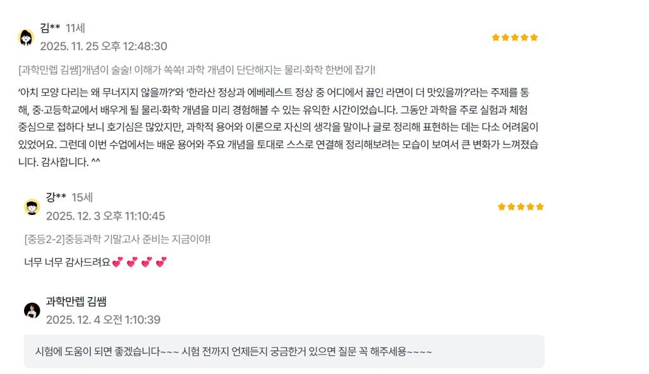The width and height of the screenshot is (649, 374).
Task: Click the last star in 김**'s rating
Action: coord(534,37)
